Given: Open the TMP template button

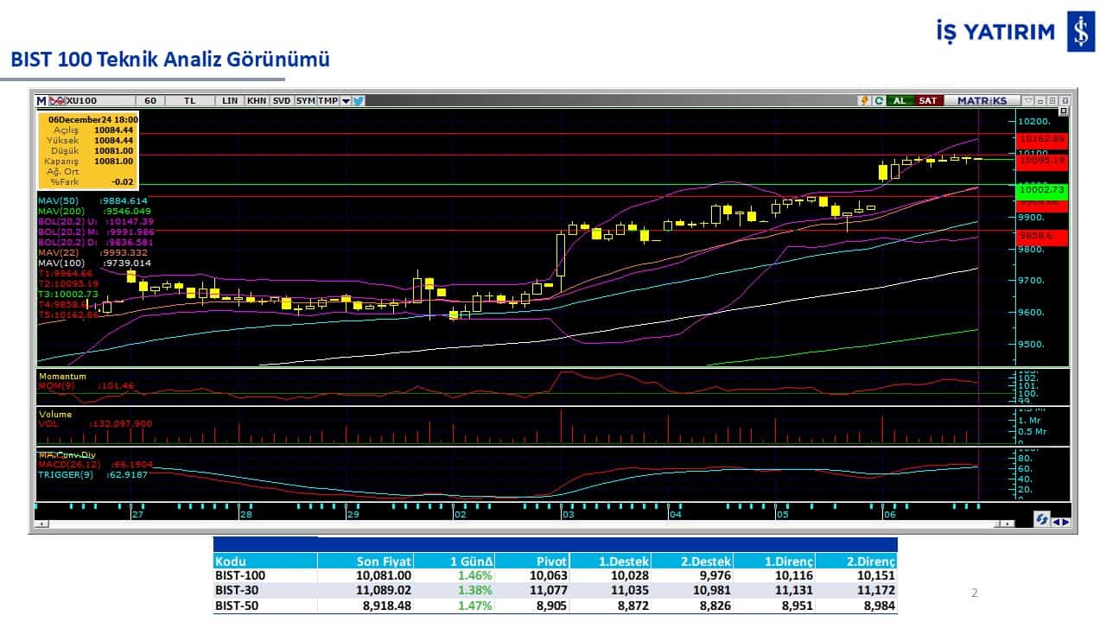Looking at the screenshot, I should pyautogui.click(x=327, y=100).
